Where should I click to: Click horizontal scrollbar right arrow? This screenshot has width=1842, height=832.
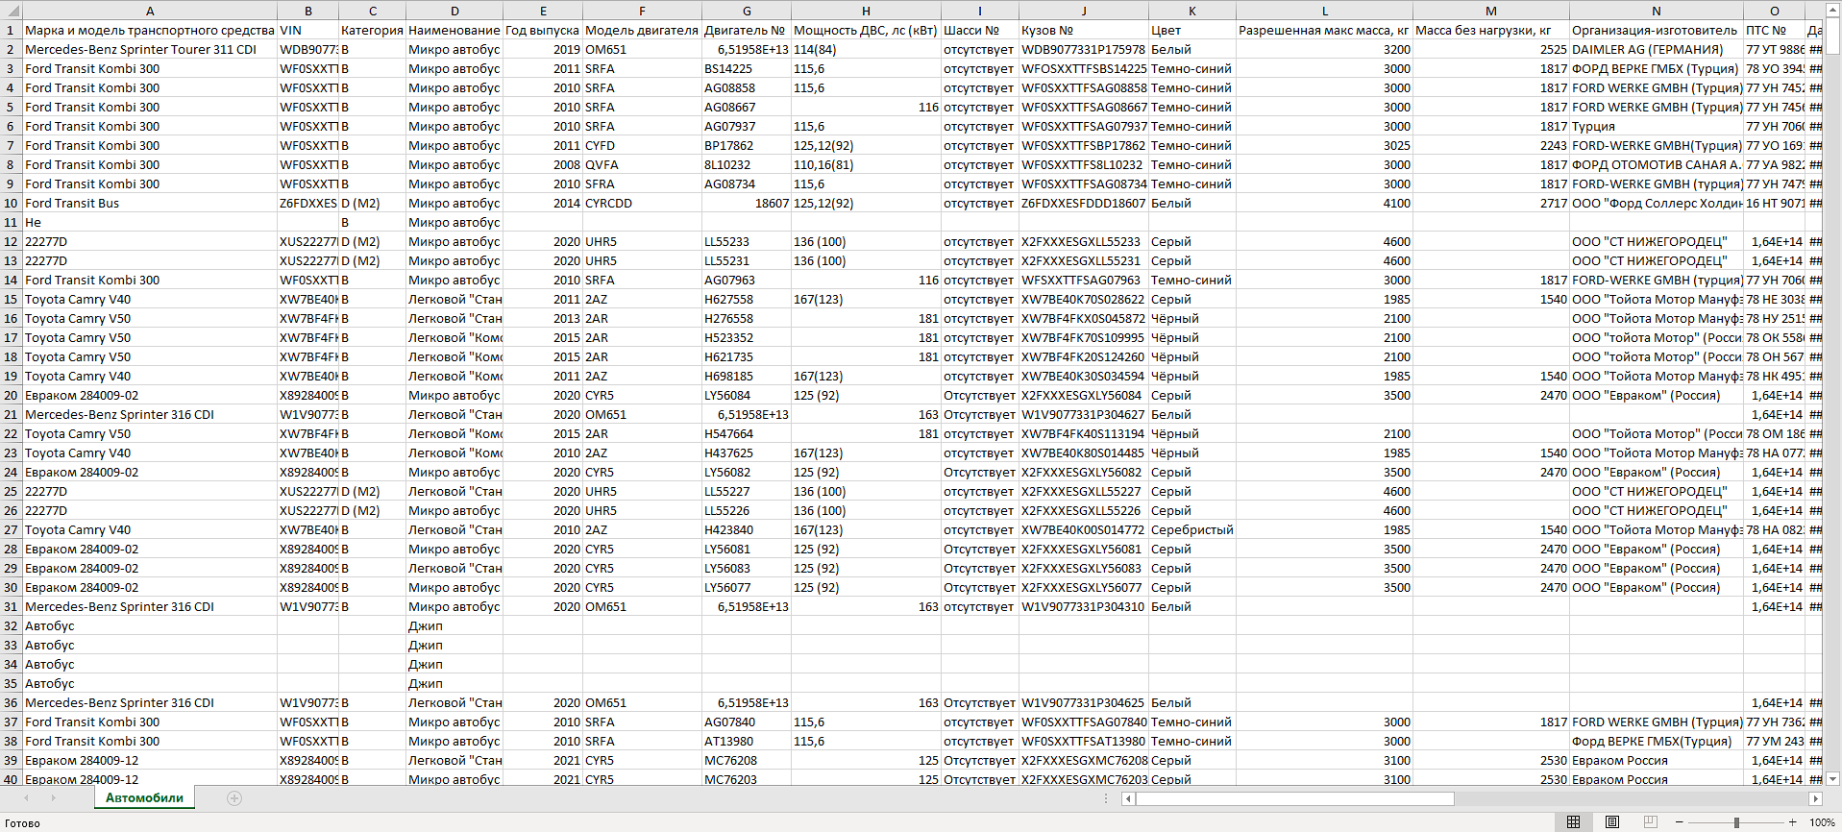pyautogui.click(x=1815, y=798)
